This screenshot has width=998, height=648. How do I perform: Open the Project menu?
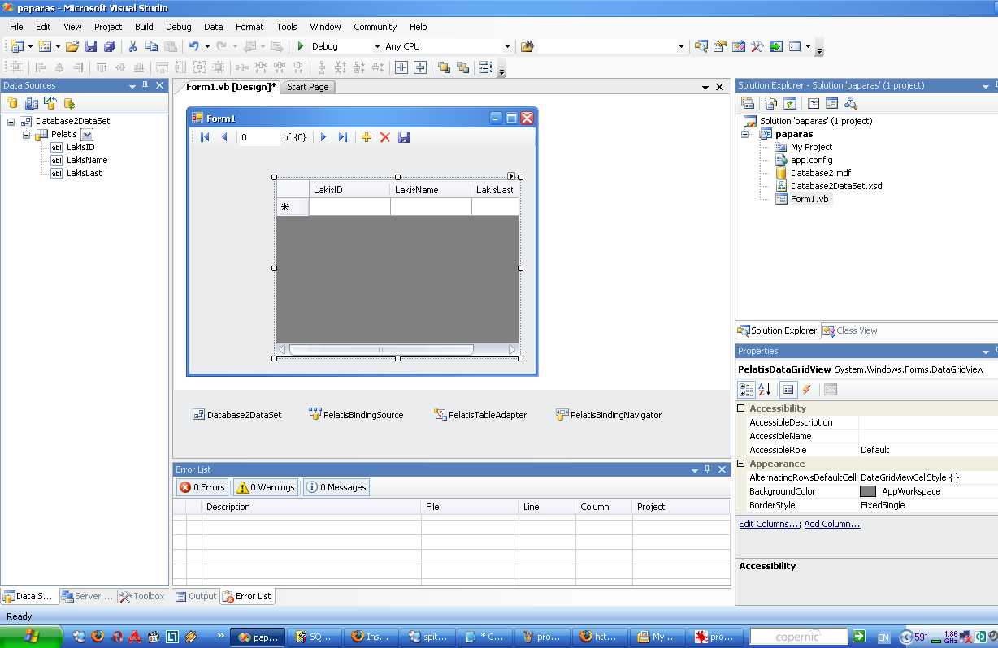click(x=108, y=27)
